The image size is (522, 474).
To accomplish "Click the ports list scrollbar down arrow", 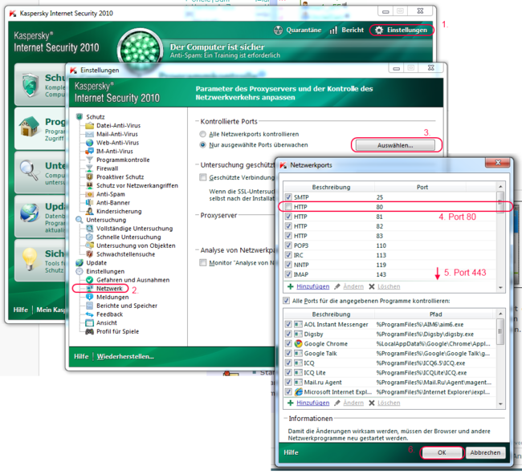I will pyautogui.click(x=500, y=288).
